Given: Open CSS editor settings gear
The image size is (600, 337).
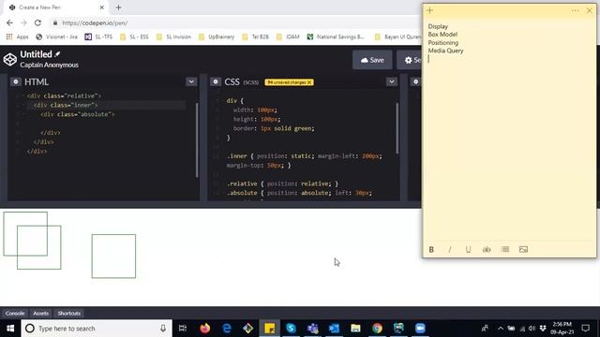Looking at the screenshot, I should (216, 81).
